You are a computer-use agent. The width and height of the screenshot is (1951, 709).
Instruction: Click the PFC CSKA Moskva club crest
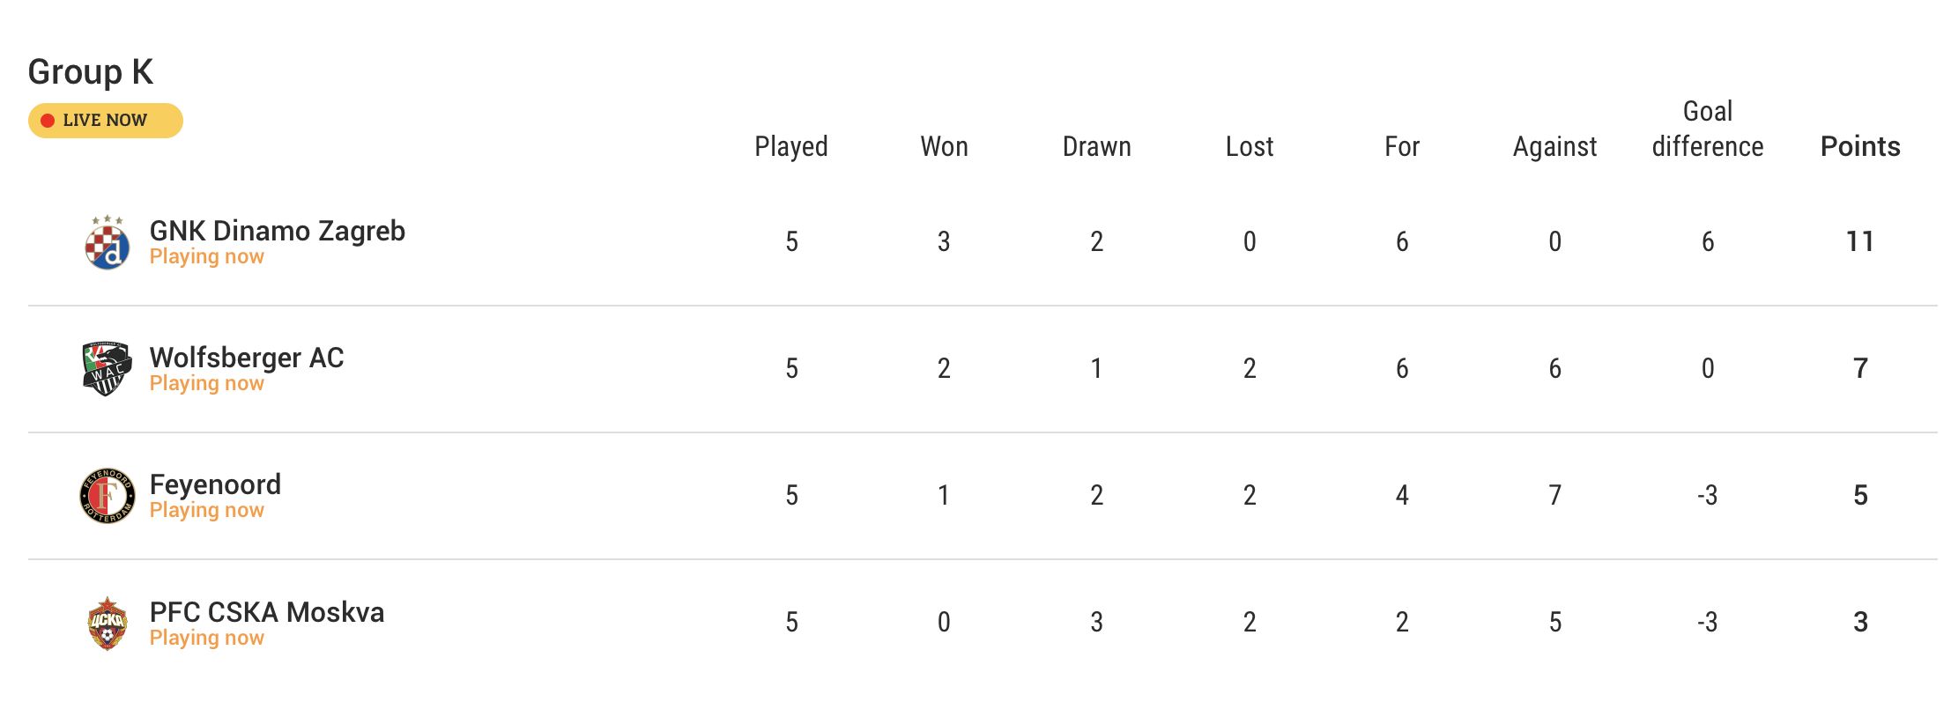coord(108,624)
